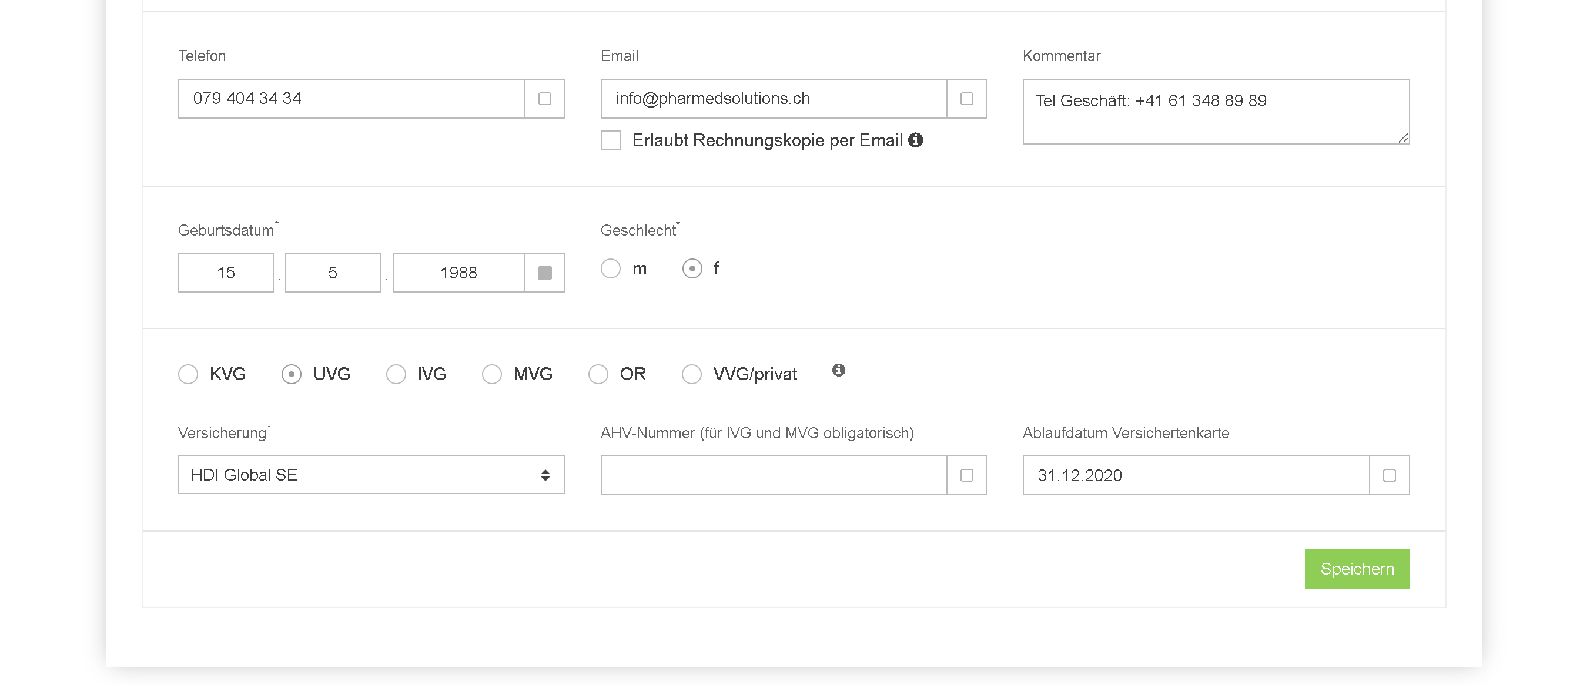Tick the small checkbox beside the Telefon field
1580x685 pixels.
(545, 99)
